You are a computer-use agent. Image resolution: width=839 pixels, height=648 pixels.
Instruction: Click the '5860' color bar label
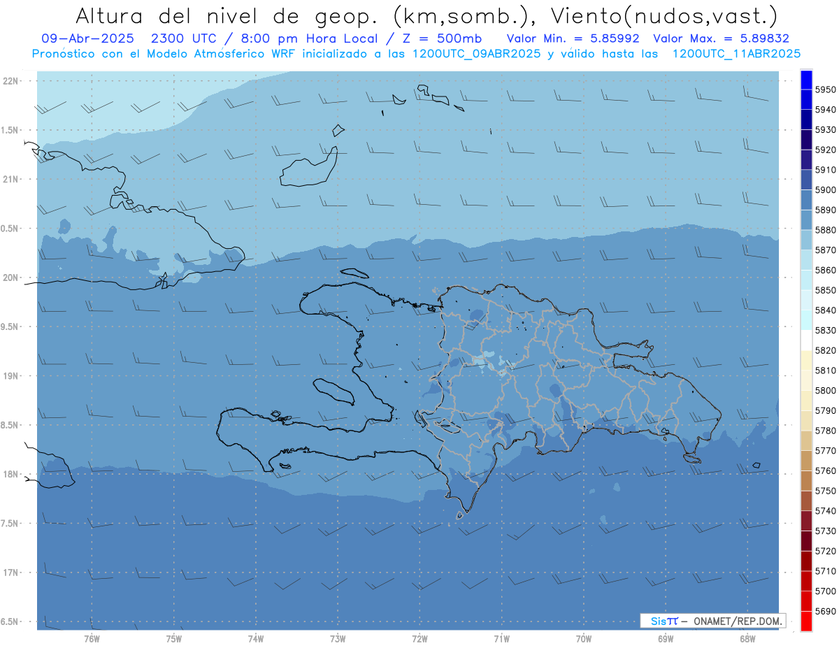tap(825, 270)
